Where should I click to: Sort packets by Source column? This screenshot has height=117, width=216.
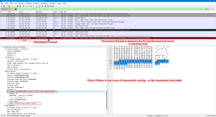pyautogui.click(x=21, y=12)
